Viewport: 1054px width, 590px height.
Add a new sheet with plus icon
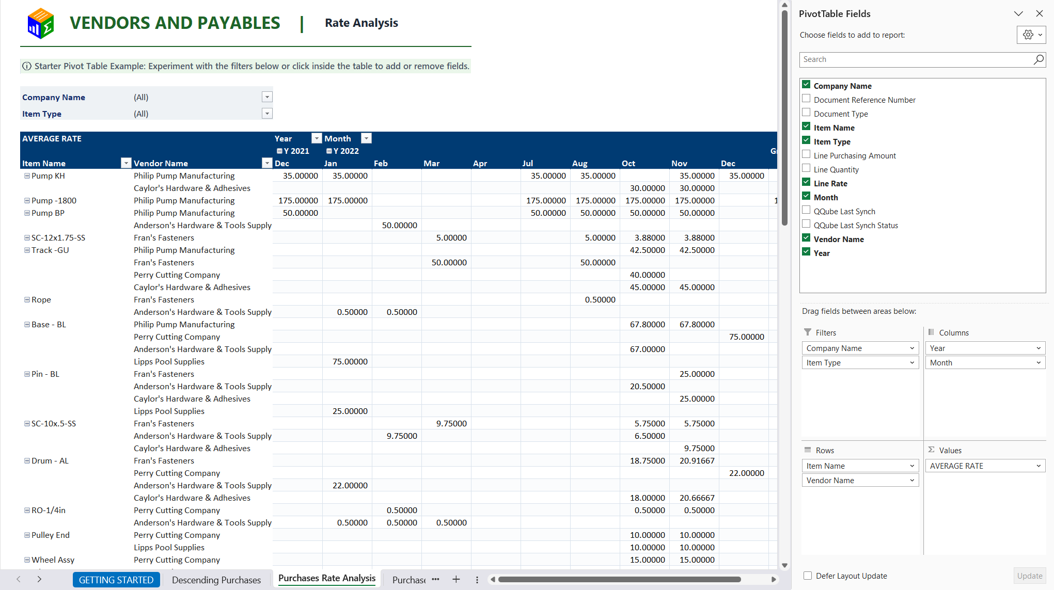tap(456, 579)
